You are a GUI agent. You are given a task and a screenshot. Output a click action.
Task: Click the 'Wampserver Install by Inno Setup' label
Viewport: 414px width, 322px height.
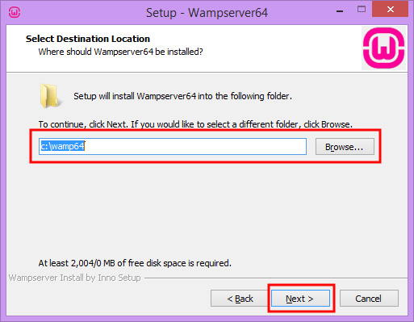click(x=74, y=278)
